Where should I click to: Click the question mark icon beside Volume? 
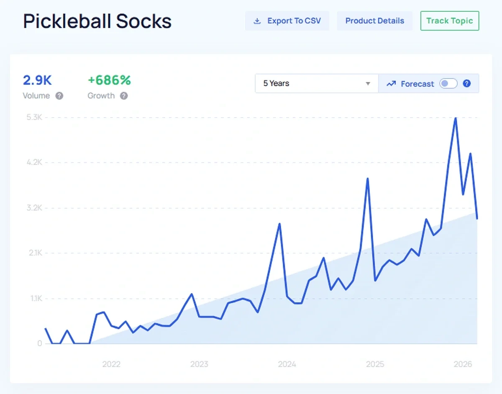point(60,96)
